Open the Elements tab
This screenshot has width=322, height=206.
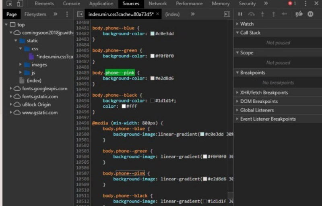click(x=44, y=4)
